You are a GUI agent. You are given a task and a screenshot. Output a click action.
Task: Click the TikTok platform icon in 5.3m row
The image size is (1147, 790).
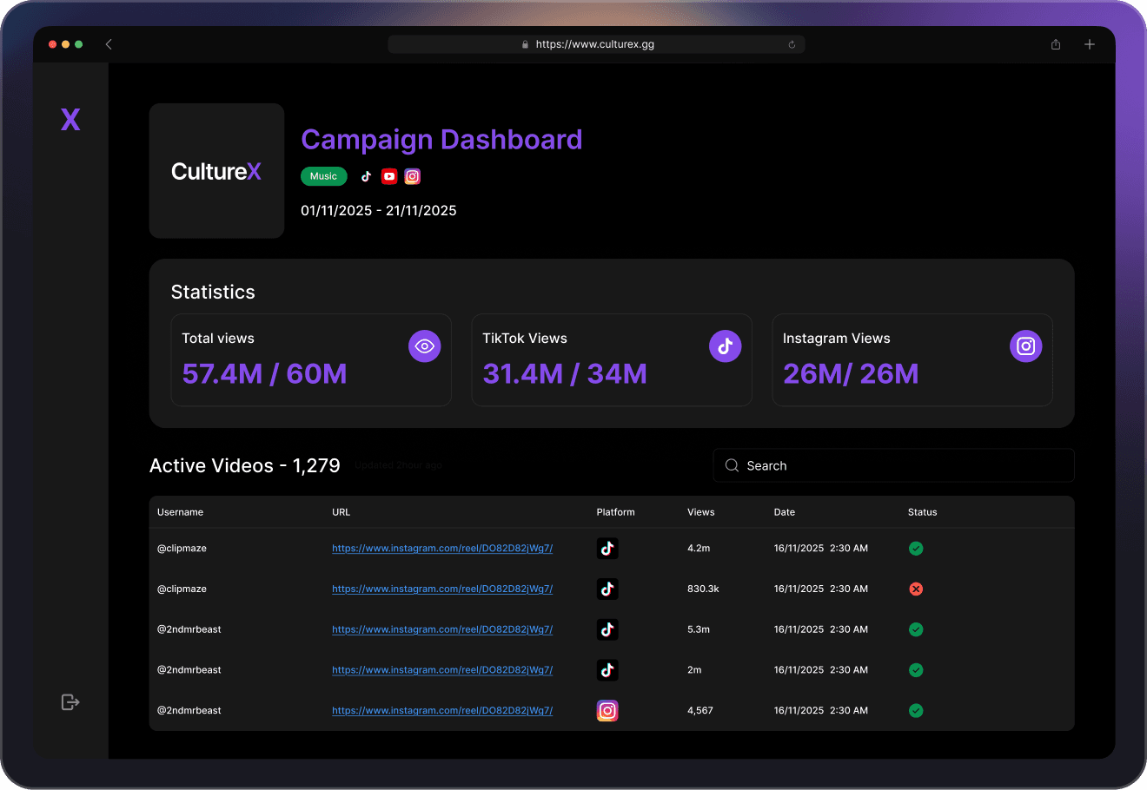coord(607,629)
